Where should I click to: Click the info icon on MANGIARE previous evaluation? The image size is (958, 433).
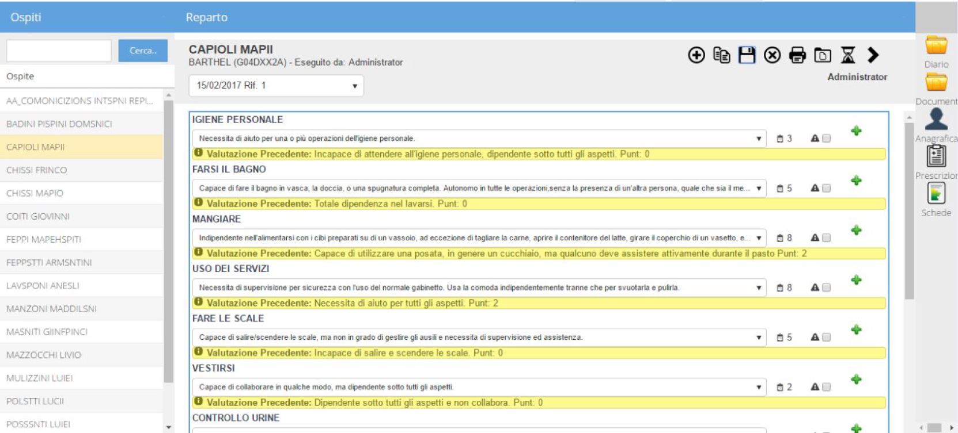[198, 252]
